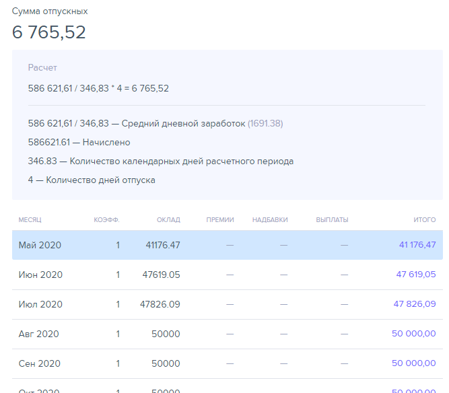Click the МЕСЯЦ column header
Image resolution: width=449 pixels, height=393 pixels.
30,220
